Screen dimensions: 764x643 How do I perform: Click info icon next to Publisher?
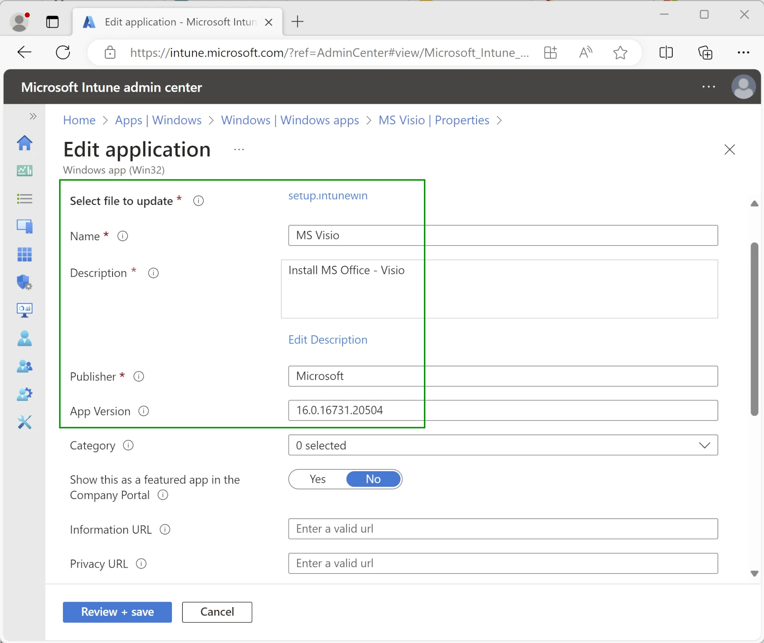pyautogui.click(x=139, y=376)
